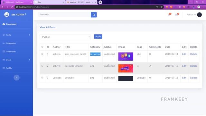Click the Apply button

pos(98,36)
